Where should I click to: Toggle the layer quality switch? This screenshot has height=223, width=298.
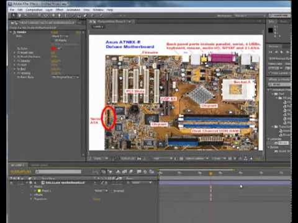[x=102, y=183]
